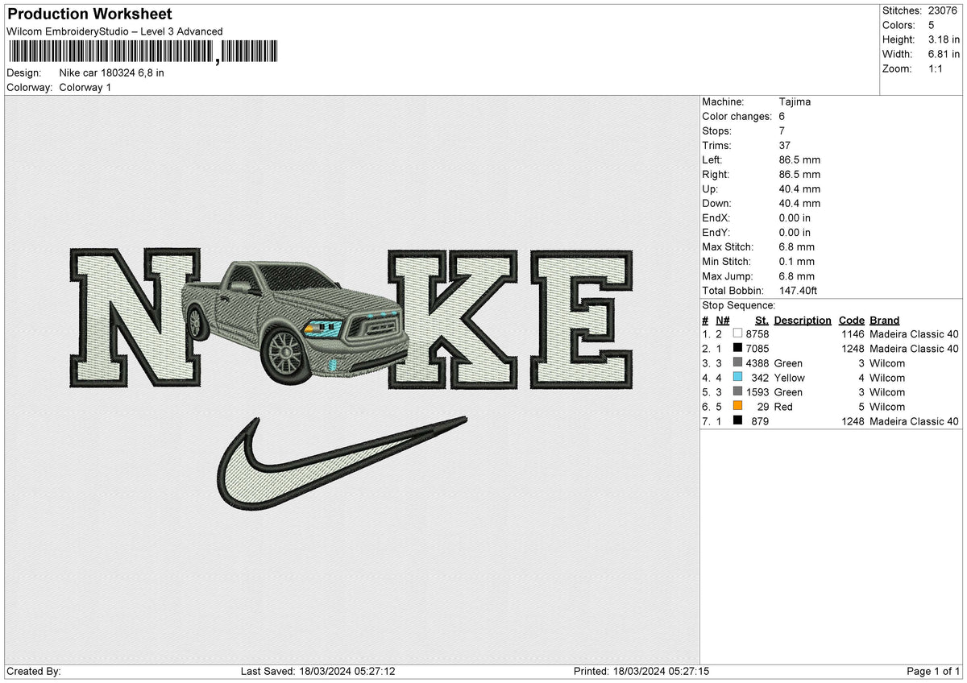Click the Red description in stop 6

point(783,407)
